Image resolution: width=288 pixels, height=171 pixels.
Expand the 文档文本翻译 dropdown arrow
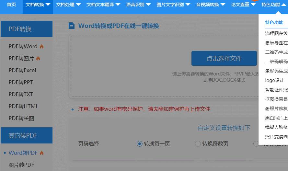(x=118, y=5)
